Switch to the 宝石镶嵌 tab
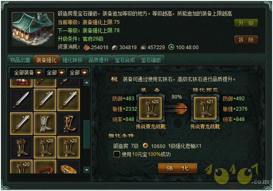Viewport: 273px width, 191px height. point(151,60)
